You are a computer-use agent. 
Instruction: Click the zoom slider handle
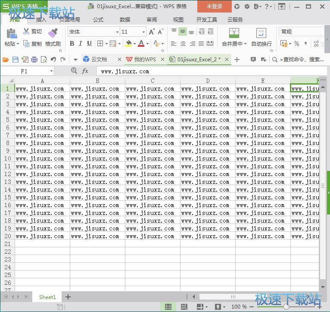(x=286, y=306)
